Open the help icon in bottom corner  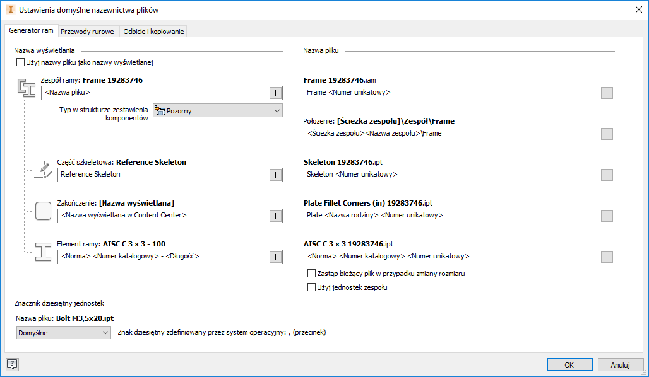(x=12, y=364)
